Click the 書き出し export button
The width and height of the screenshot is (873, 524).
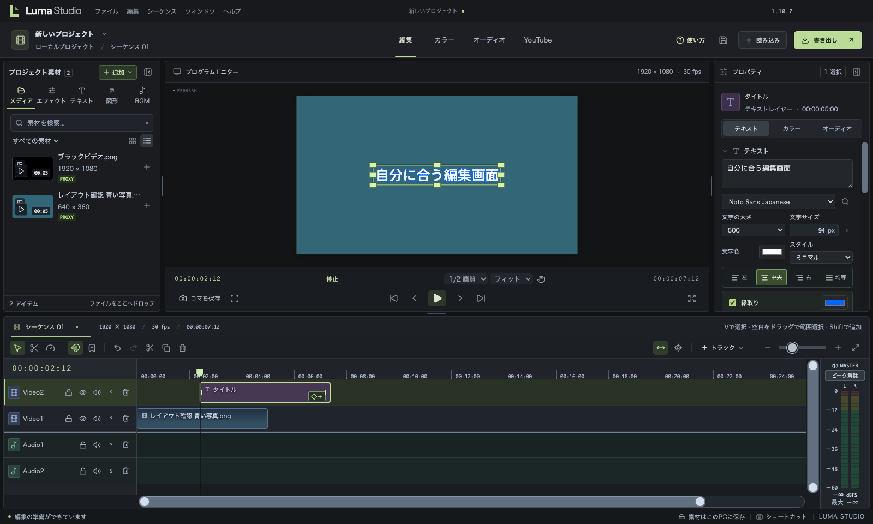point(828,40)
